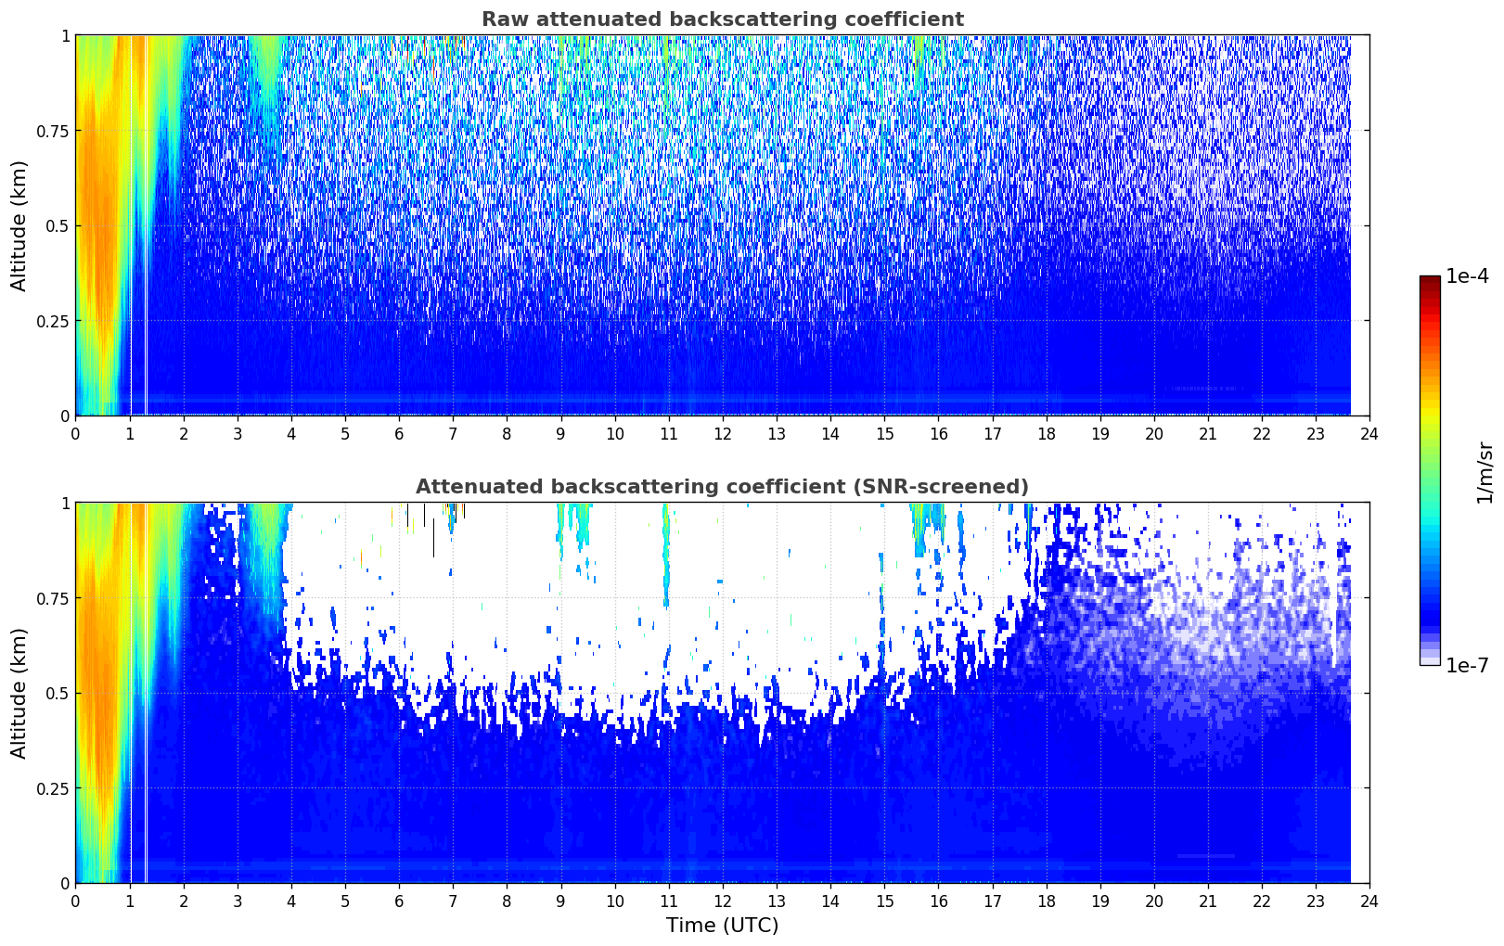The height and width of the screenshot is (946, 1504).
Task: Click the colorbar's "1e-4" upper limit label
Action: [x=1466, y=276]
